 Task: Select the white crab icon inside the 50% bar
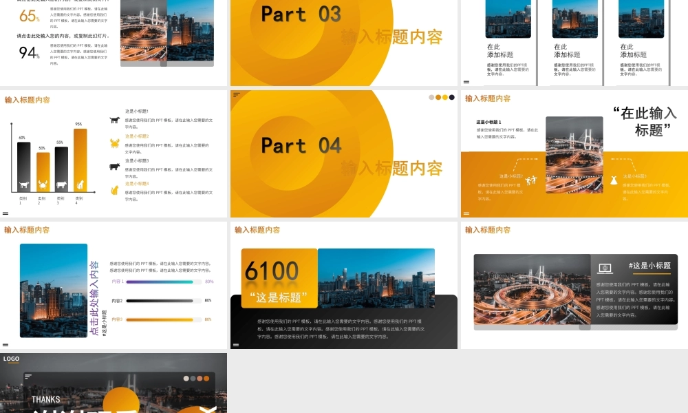click(43, 184)
